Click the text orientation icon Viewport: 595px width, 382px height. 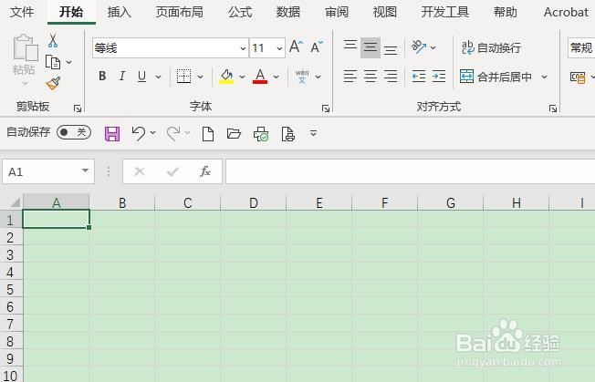point(419,47)
